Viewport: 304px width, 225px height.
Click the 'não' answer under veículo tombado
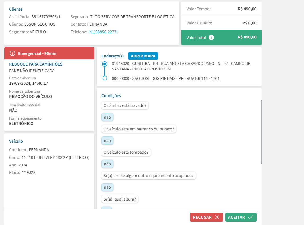pyautogui.click(x=107, y=164)
